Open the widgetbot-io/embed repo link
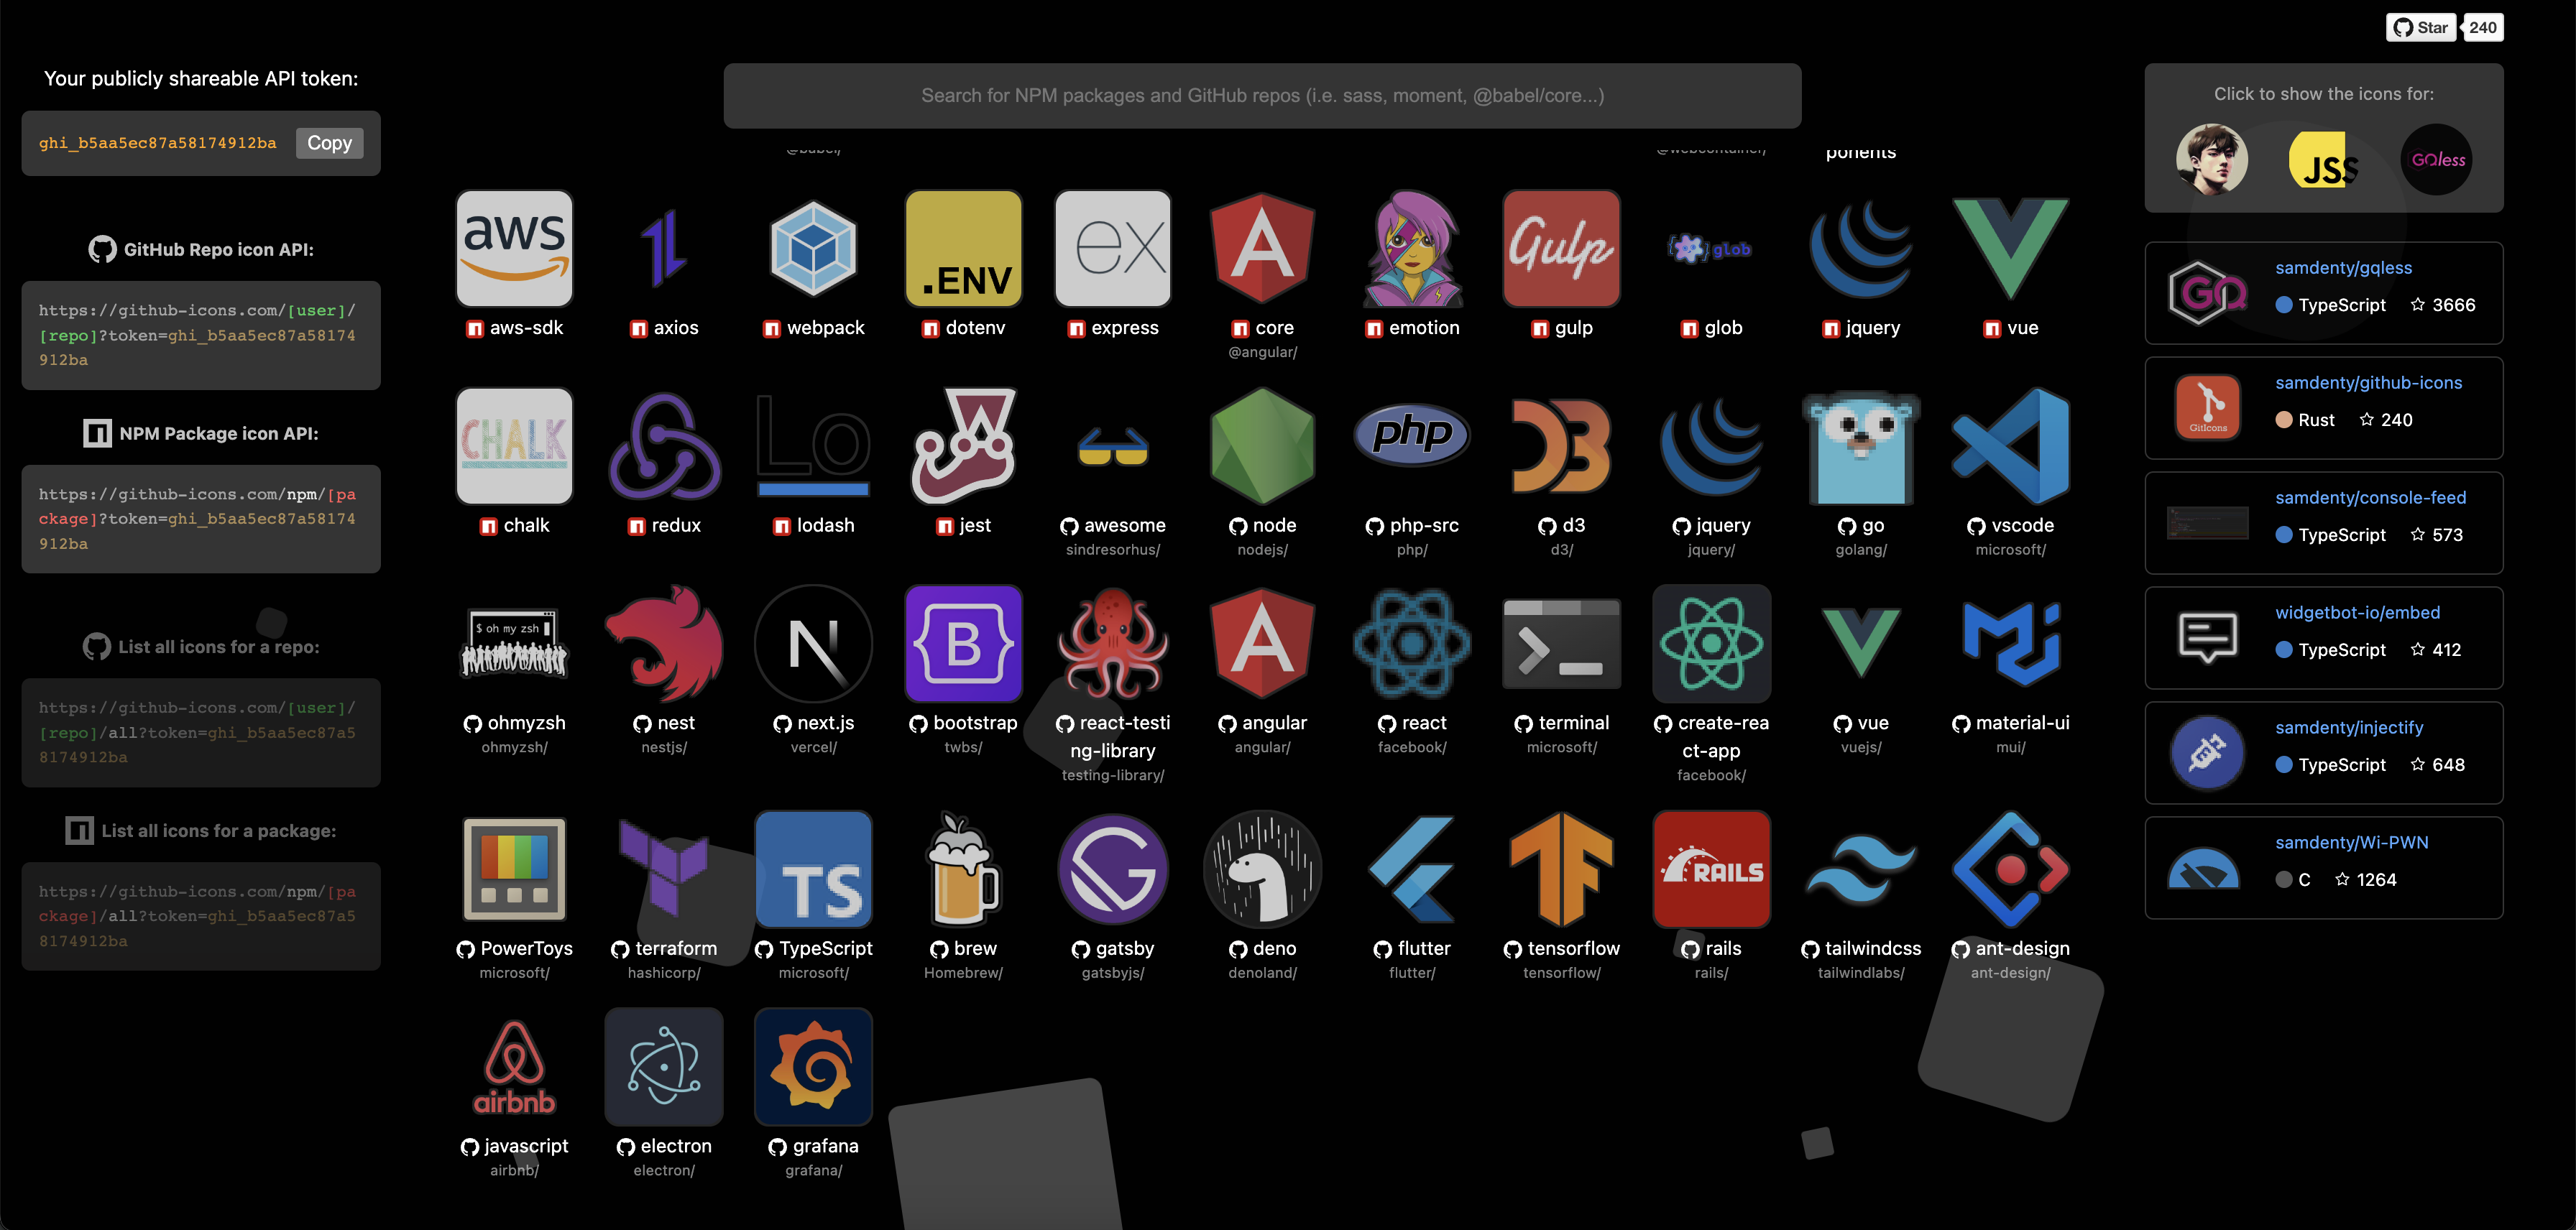This screenshot has height=1230, width=2576. [2357, 613]
